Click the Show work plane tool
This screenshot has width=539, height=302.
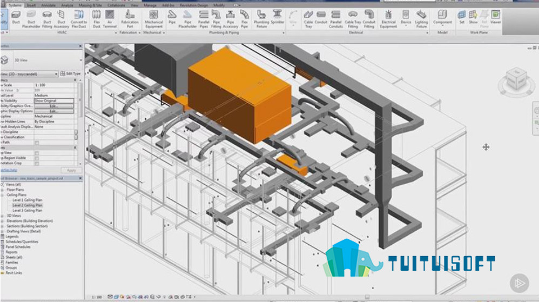pyautogui.click(x=473, y=17)
